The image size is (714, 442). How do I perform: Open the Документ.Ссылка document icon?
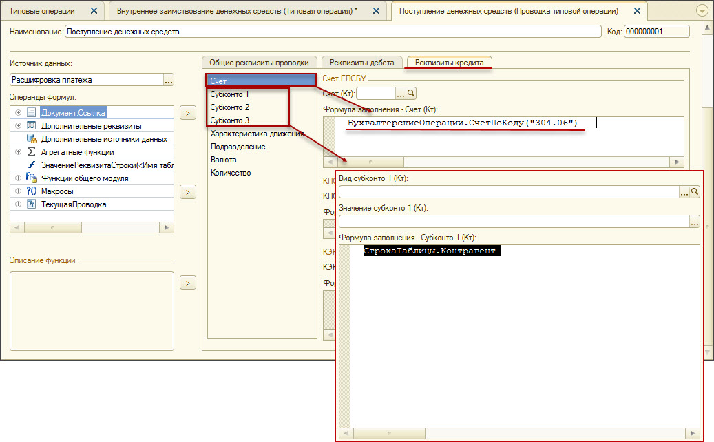pos(31,112)
